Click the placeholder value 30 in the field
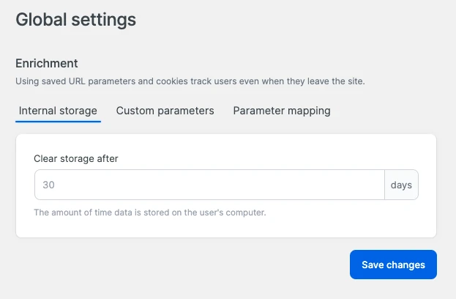The height and width of the screenshot is (299, 456). click(48, 185)
